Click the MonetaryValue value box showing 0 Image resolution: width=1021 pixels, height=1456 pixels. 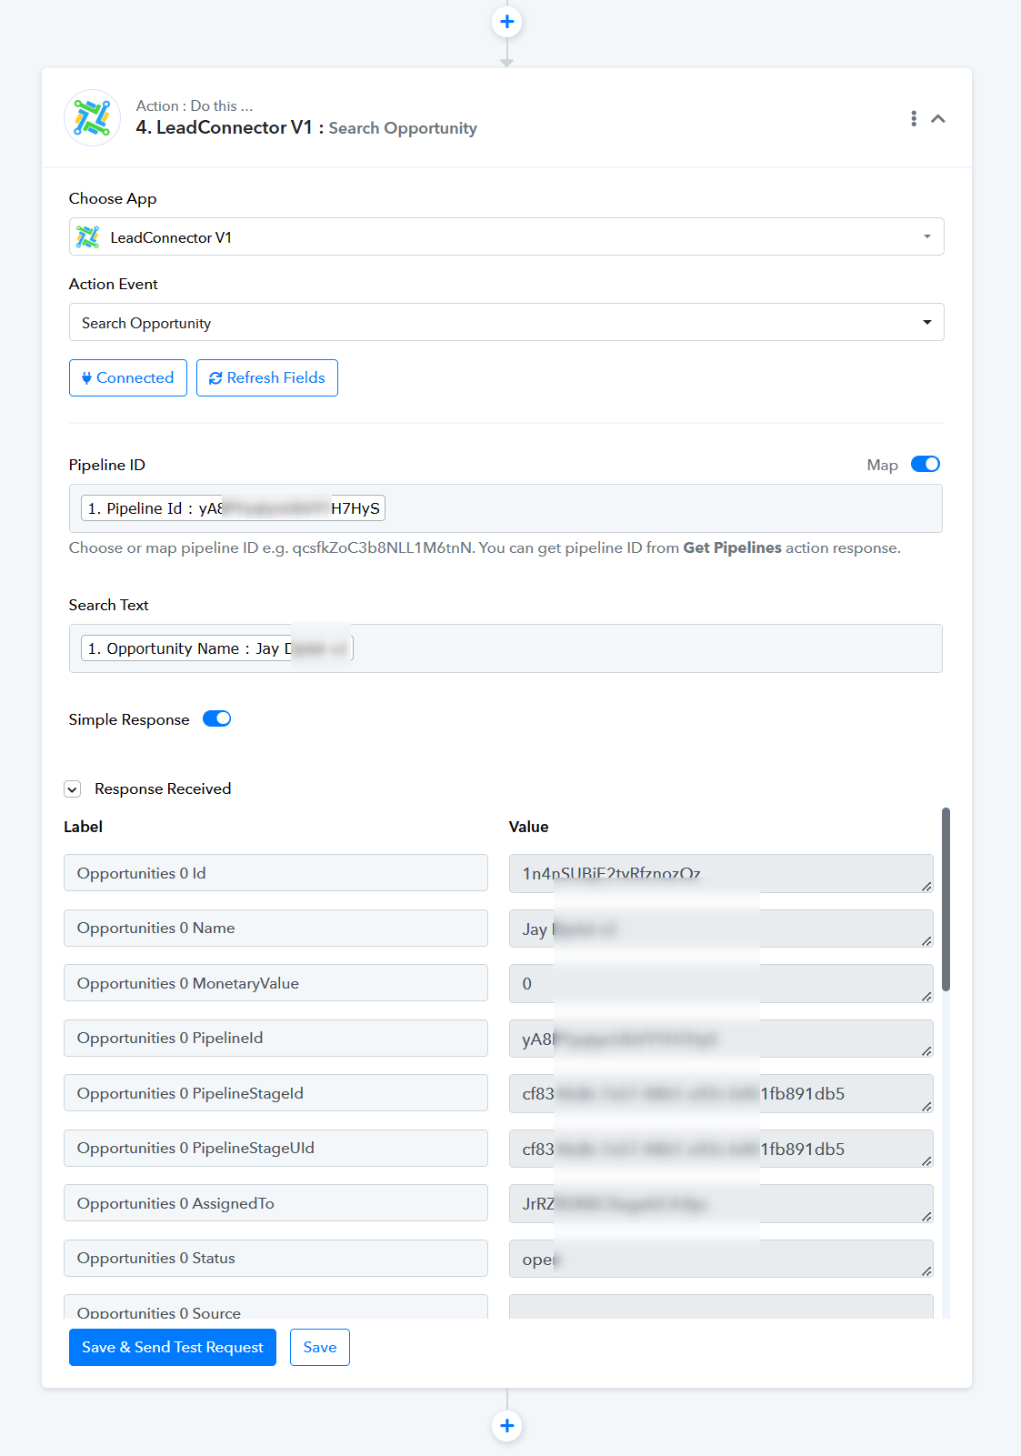[721, 983]
